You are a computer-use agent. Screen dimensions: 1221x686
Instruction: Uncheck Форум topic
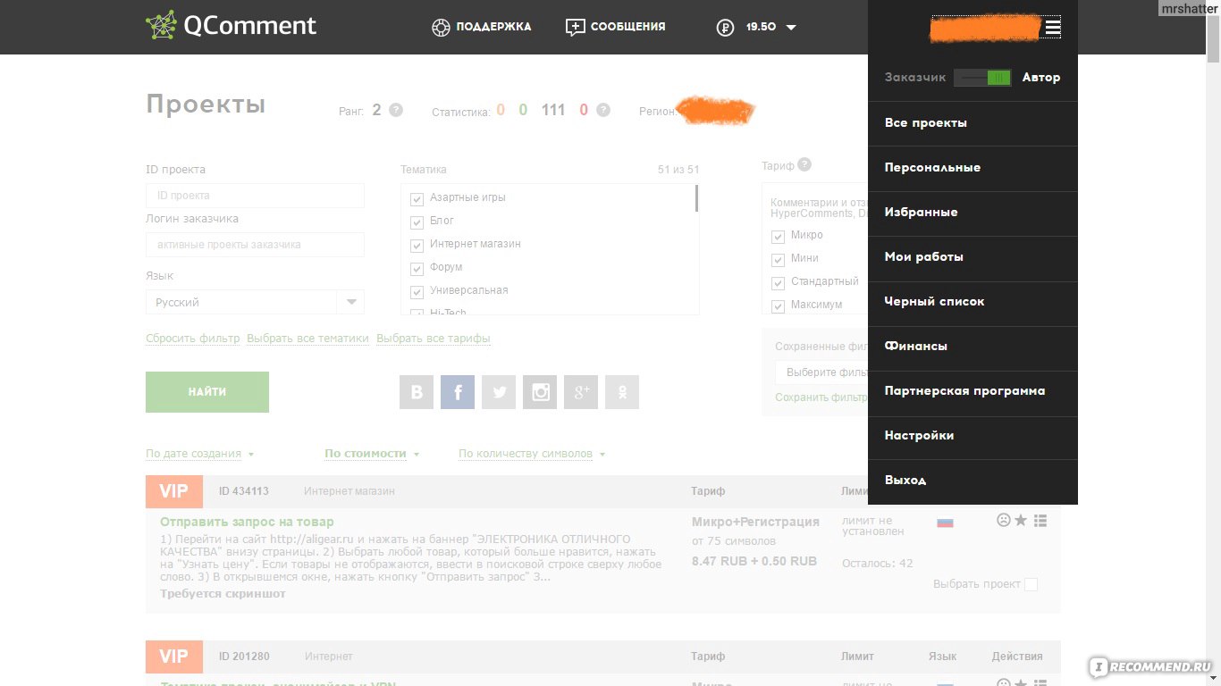point(417,268)
